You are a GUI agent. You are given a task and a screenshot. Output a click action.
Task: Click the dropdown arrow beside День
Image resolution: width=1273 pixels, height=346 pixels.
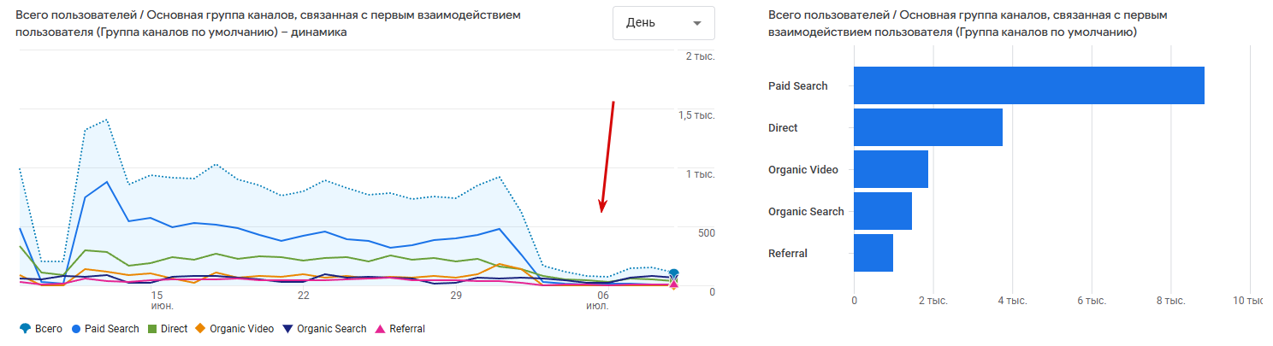click(x=696, y=23)
